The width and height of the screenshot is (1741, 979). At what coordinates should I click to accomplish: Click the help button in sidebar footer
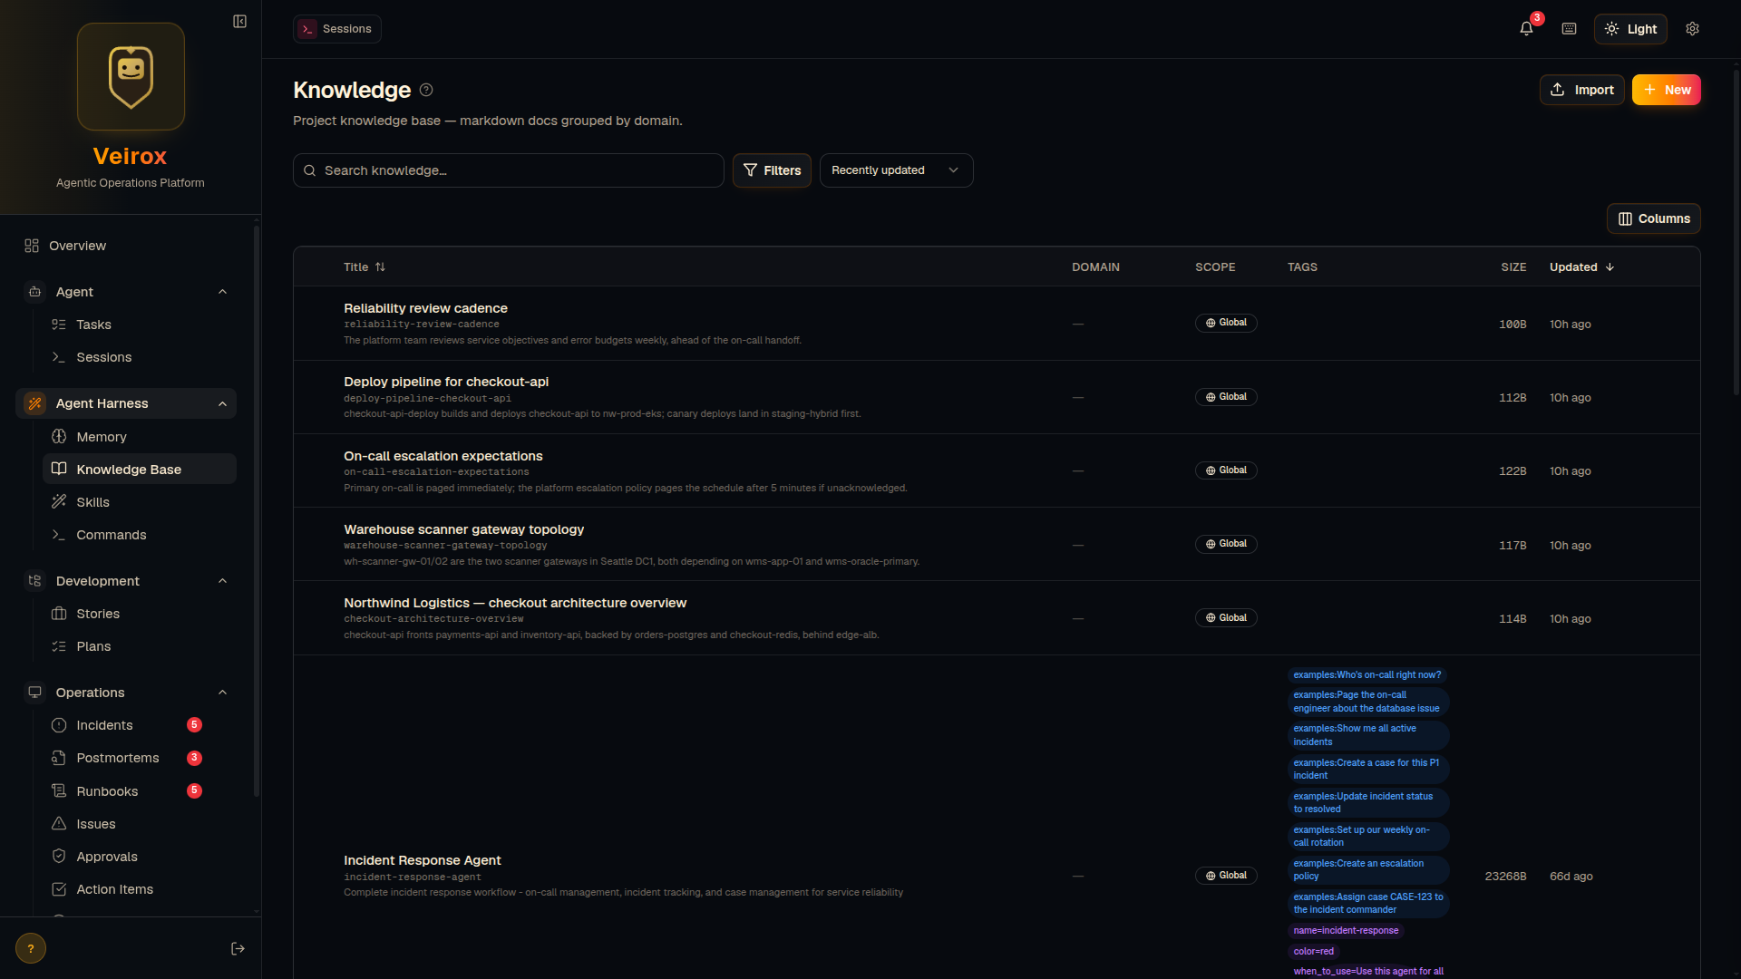(31, 948)
